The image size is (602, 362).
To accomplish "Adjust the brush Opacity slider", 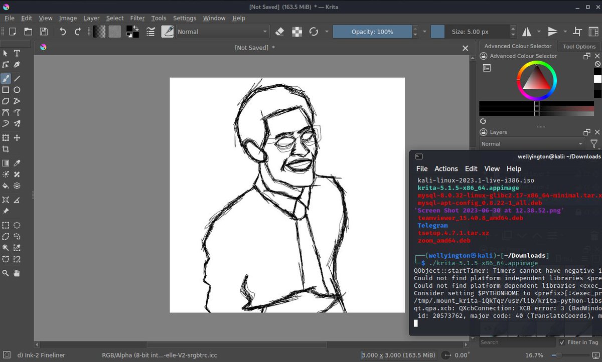I will point(372,32).
